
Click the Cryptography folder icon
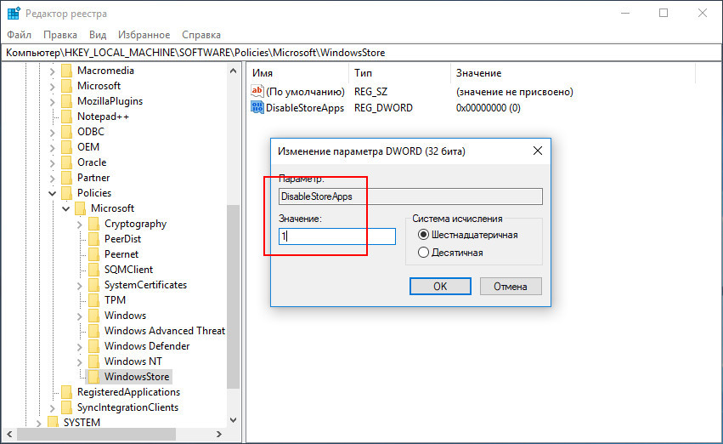click(93, 224)
